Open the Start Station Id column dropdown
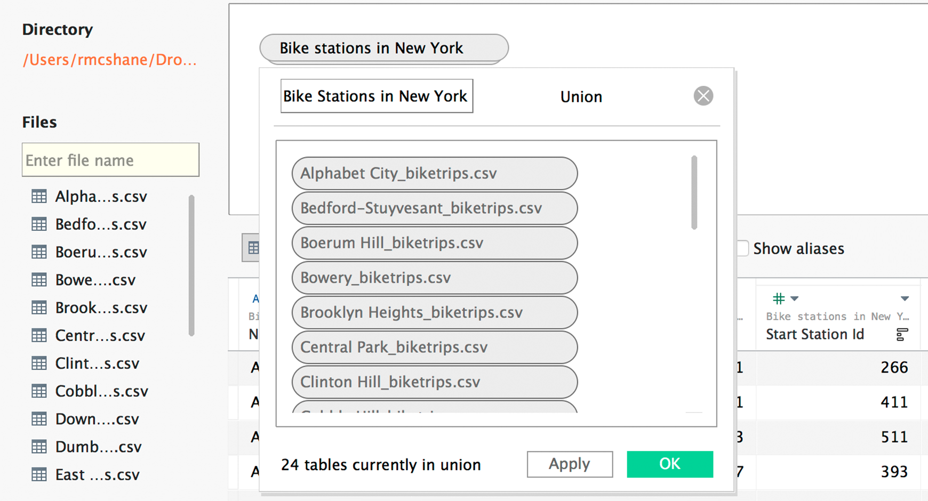The width and height of the screenshot is (928, 501). 905,298
